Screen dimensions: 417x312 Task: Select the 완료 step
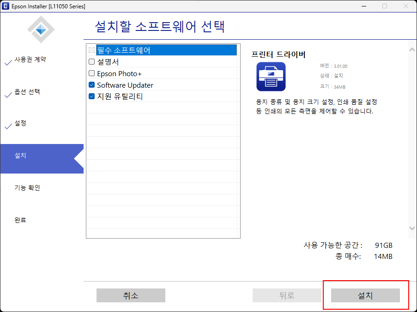pyautogui.click(x=20, y=220)
